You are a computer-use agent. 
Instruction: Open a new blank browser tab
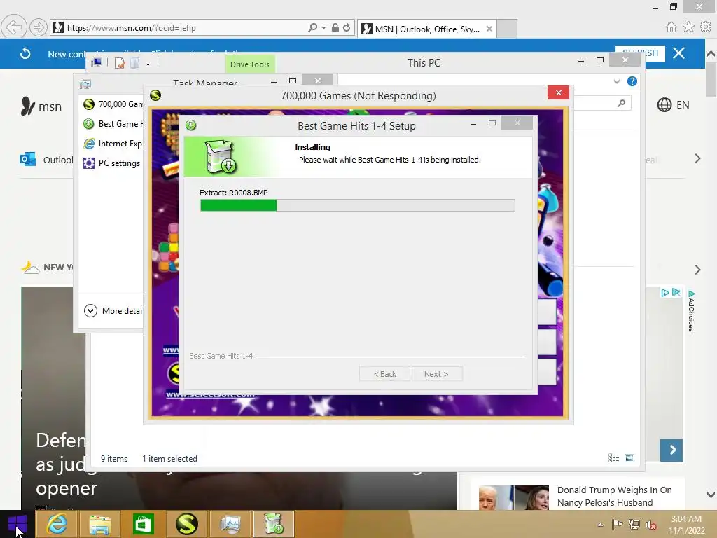pos(507,29)
